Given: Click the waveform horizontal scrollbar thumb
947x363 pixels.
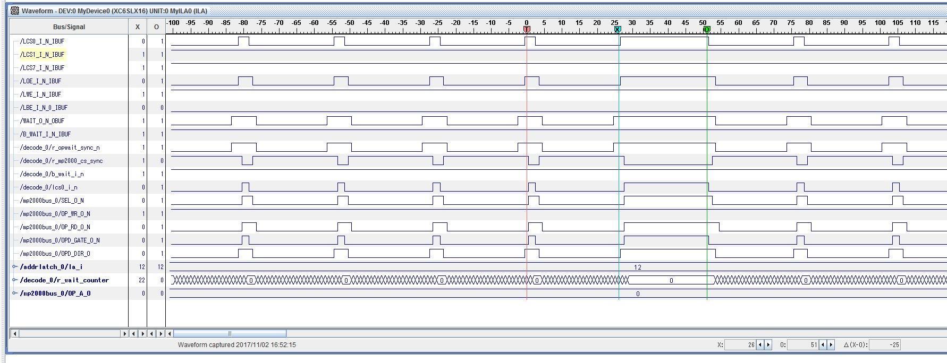Looking at the screenshot, I should (x=230, y=333).
